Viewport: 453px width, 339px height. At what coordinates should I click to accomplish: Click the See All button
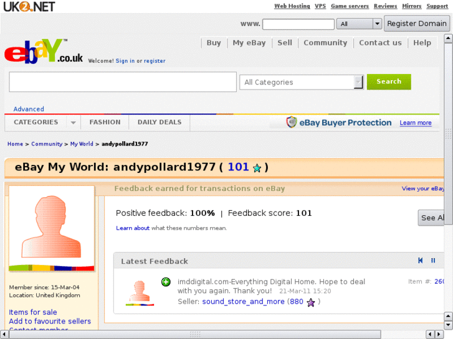pyautogui.click(x=431, y=218)
